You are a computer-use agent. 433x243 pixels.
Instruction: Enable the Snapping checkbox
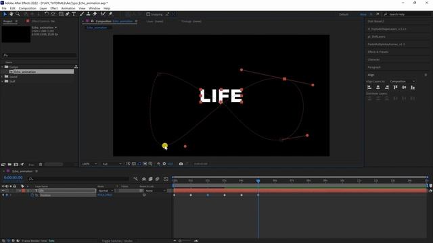(148, 14)
